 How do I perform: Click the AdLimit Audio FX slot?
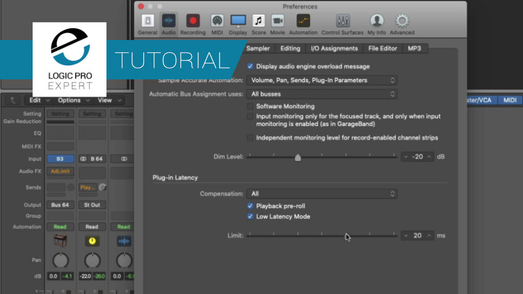[60, 171]
